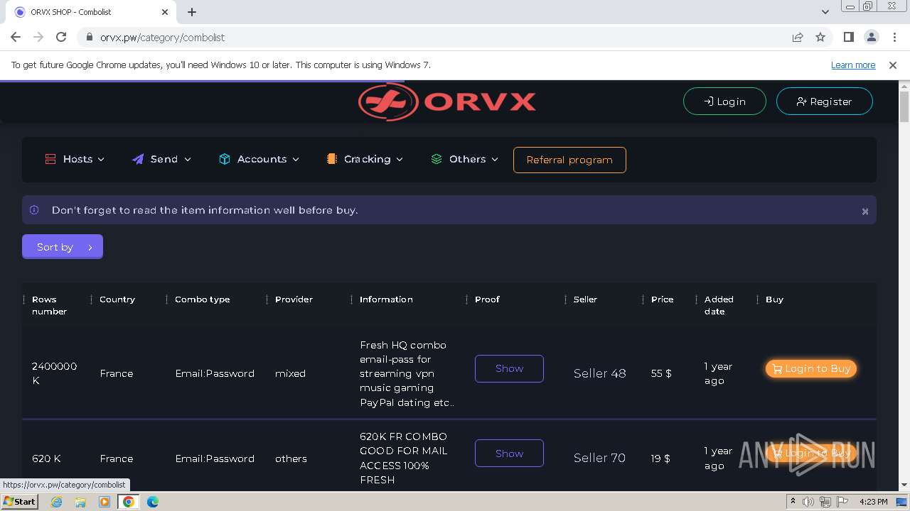Viewport: 910px width, 511px height.
Task: Open the media player taskbar icon
Action: pos(105,502)
